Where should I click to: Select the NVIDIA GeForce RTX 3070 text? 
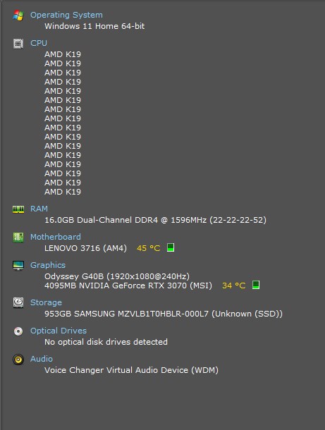(x=128, y=285)
